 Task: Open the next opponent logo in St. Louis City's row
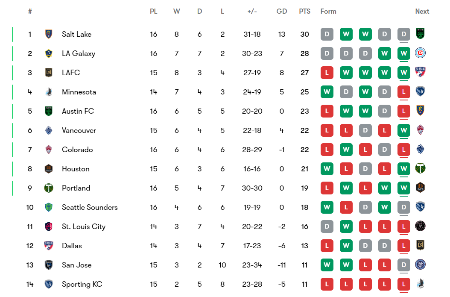(x=421, y=226)
